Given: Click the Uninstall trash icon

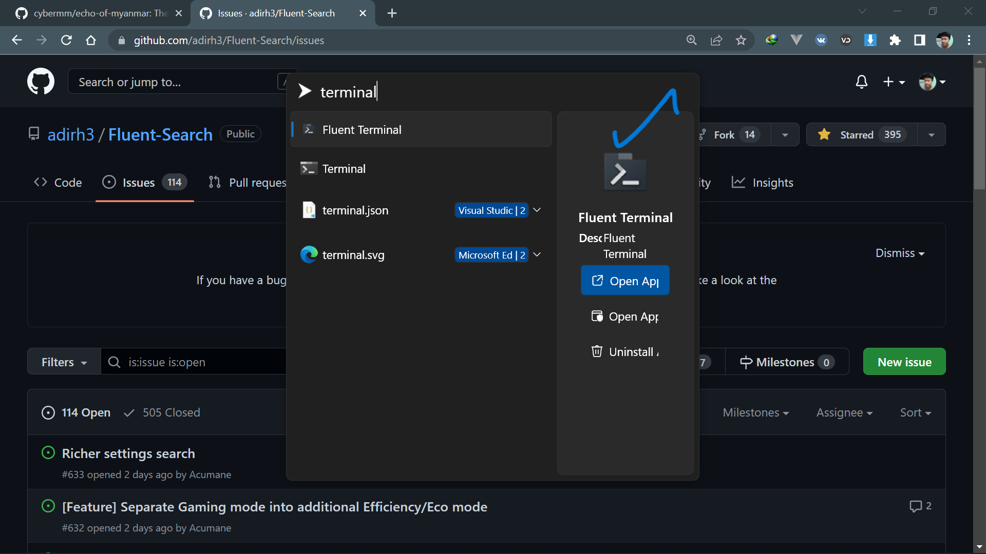Looking at the screenshot, I should point(597,351).
